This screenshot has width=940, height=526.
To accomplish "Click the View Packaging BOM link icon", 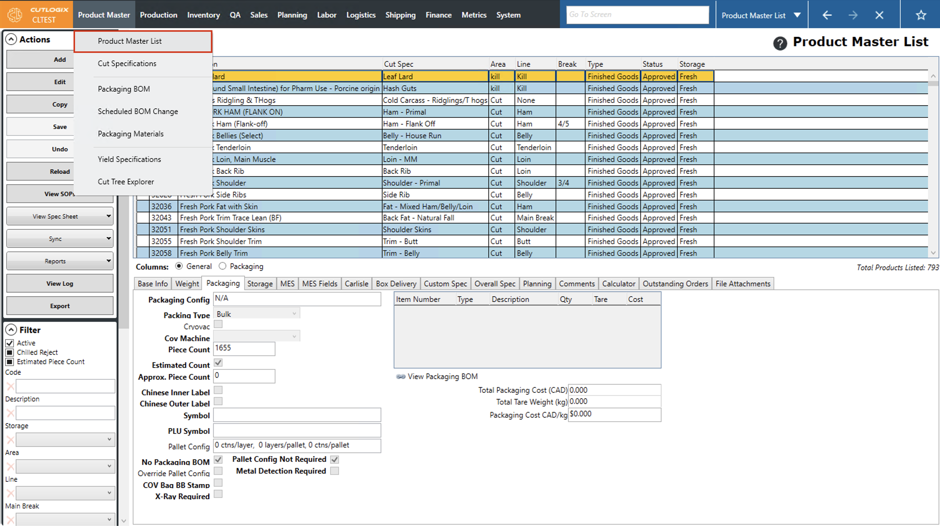I will pyautogui.click(x=401, y=376).
